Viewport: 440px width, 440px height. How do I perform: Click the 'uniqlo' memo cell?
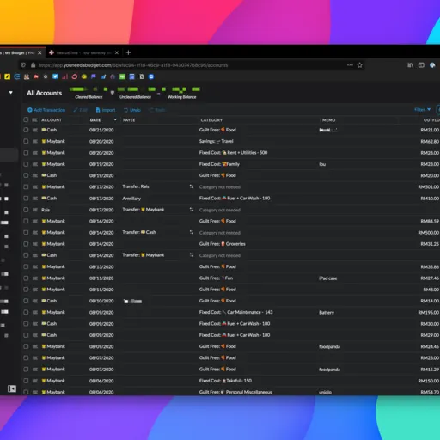[325, 392]
